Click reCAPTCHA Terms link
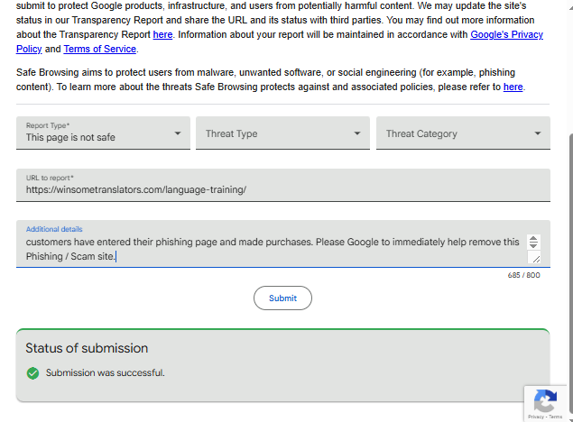This screenshot has width=573, height=422. (555, 417)
